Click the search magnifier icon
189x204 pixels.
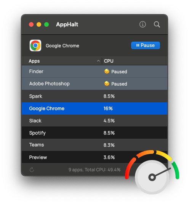pos(157,24)
